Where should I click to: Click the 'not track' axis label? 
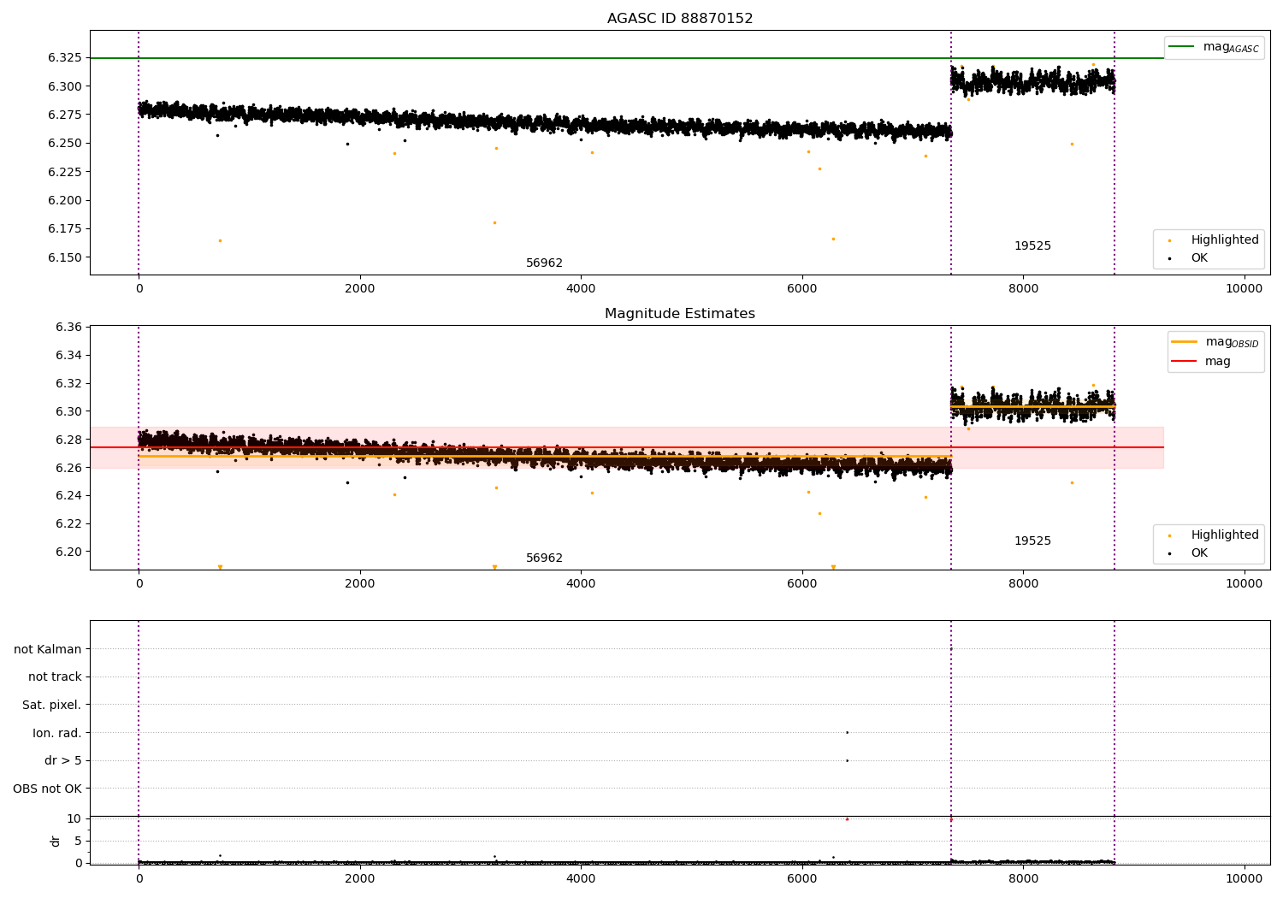[x=55, y=676]
